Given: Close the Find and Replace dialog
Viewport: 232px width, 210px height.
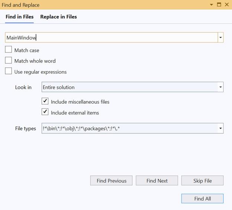Looking at the screenshot, I should (226, 5).
